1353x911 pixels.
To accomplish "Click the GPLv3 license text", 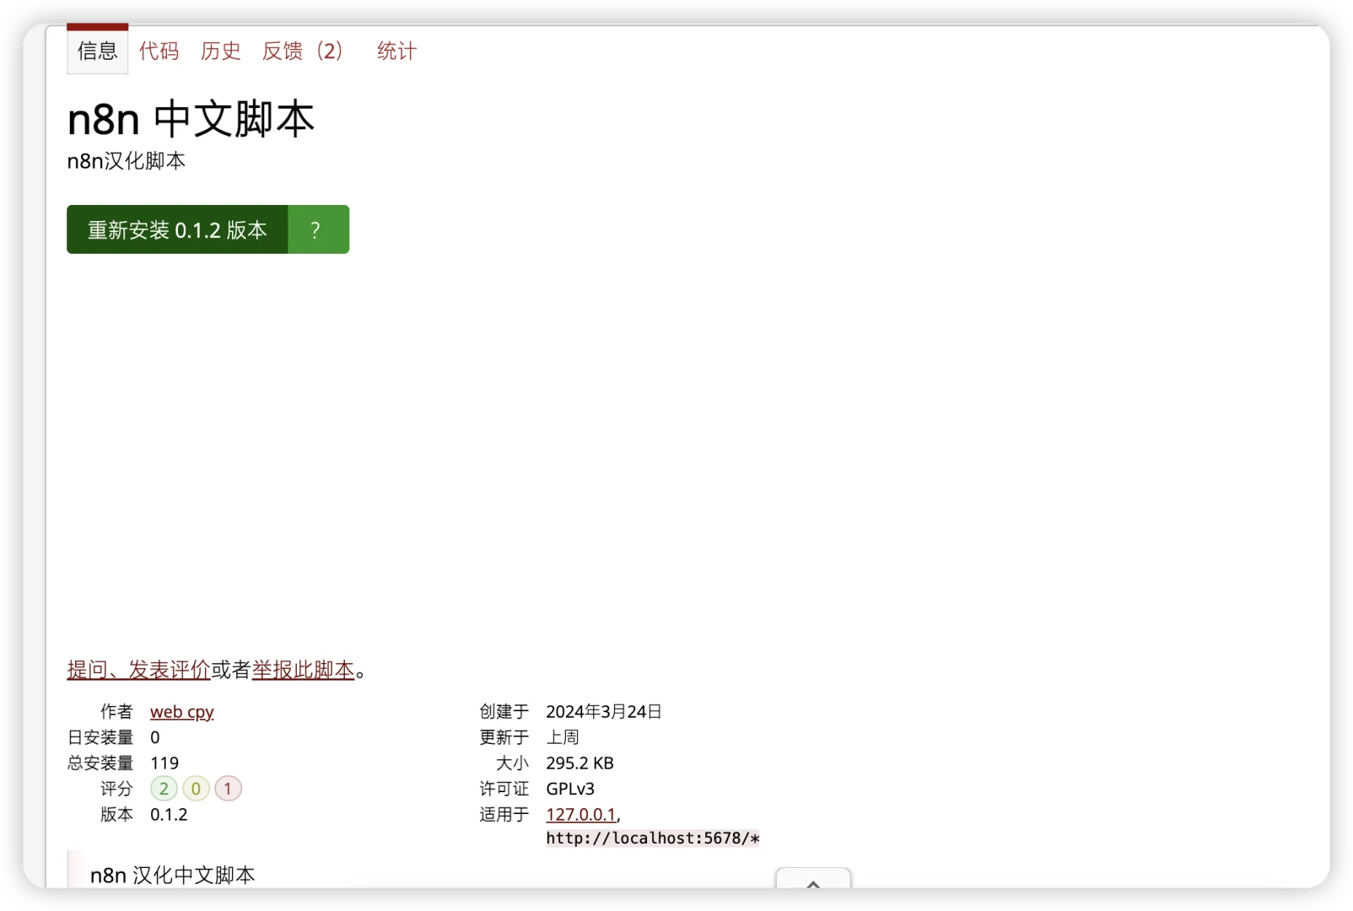I will [x=569, y=789].
